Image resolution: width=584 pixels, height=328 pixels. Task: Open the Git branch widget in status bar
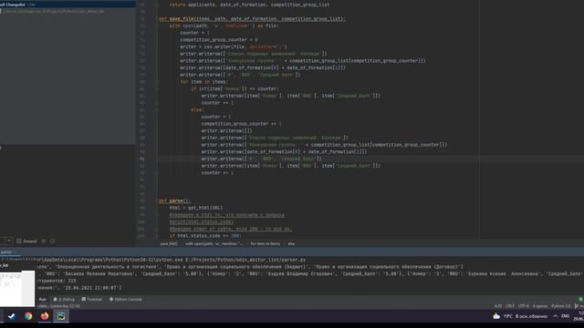(x=579, y=306)
